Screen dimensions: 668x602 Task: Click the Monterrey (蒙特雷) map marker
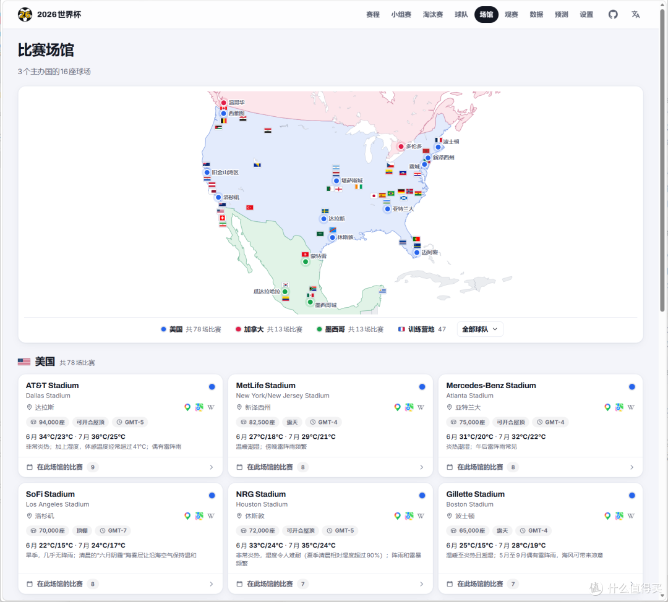click(306, 262)
